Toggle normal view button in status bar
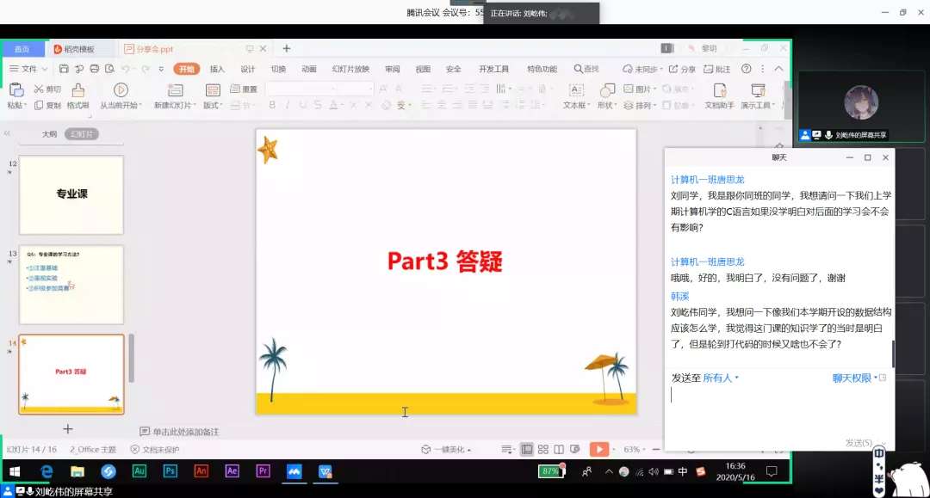The image size is (930, 498). pos(526,449)
